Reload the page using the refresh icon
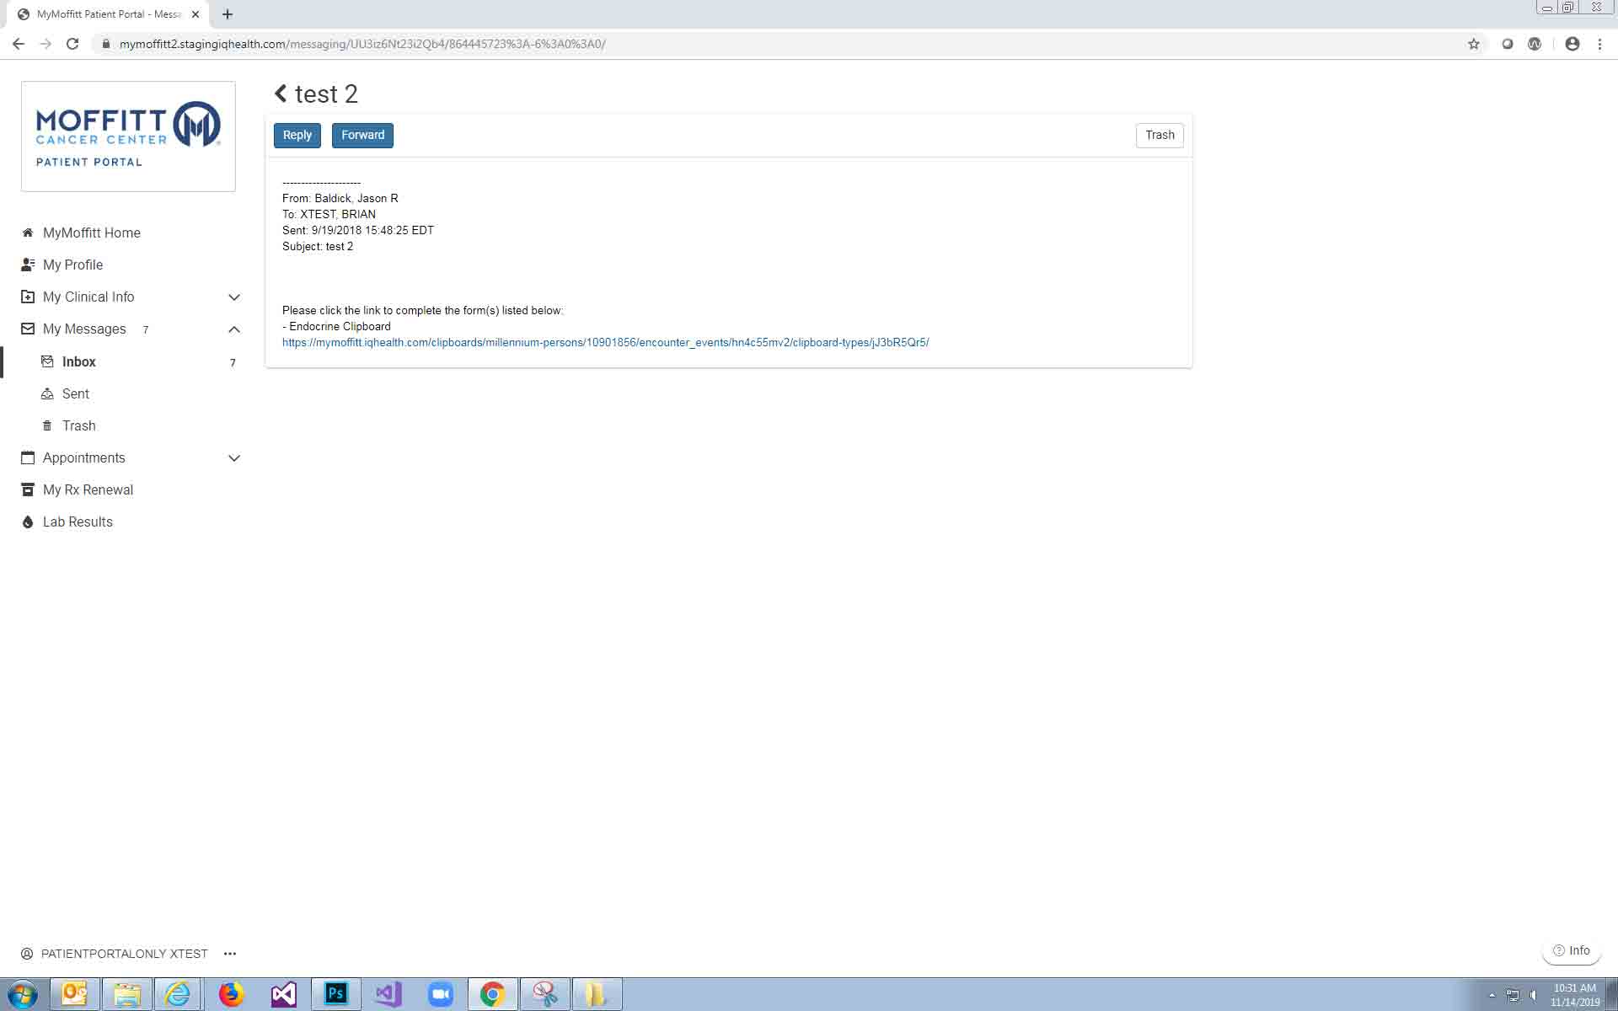Screen dimensions: 1618x1011 pyautogui.click(x=72, y=44)
